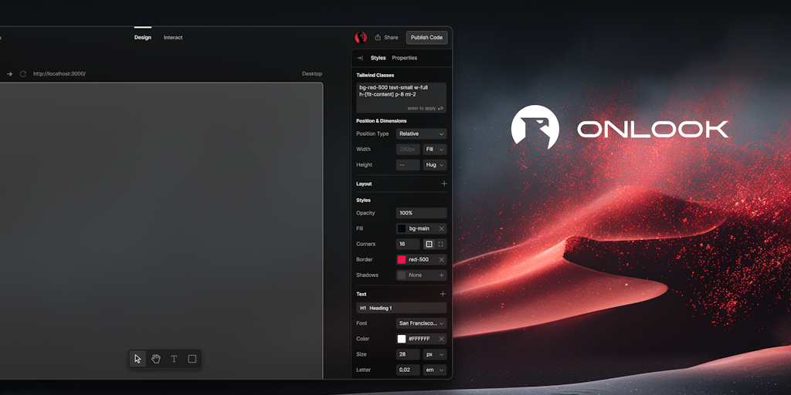The height and width of the screenshot is (395, 791).
Task: Add a new Layout setting
Action: tap(444, 184)
